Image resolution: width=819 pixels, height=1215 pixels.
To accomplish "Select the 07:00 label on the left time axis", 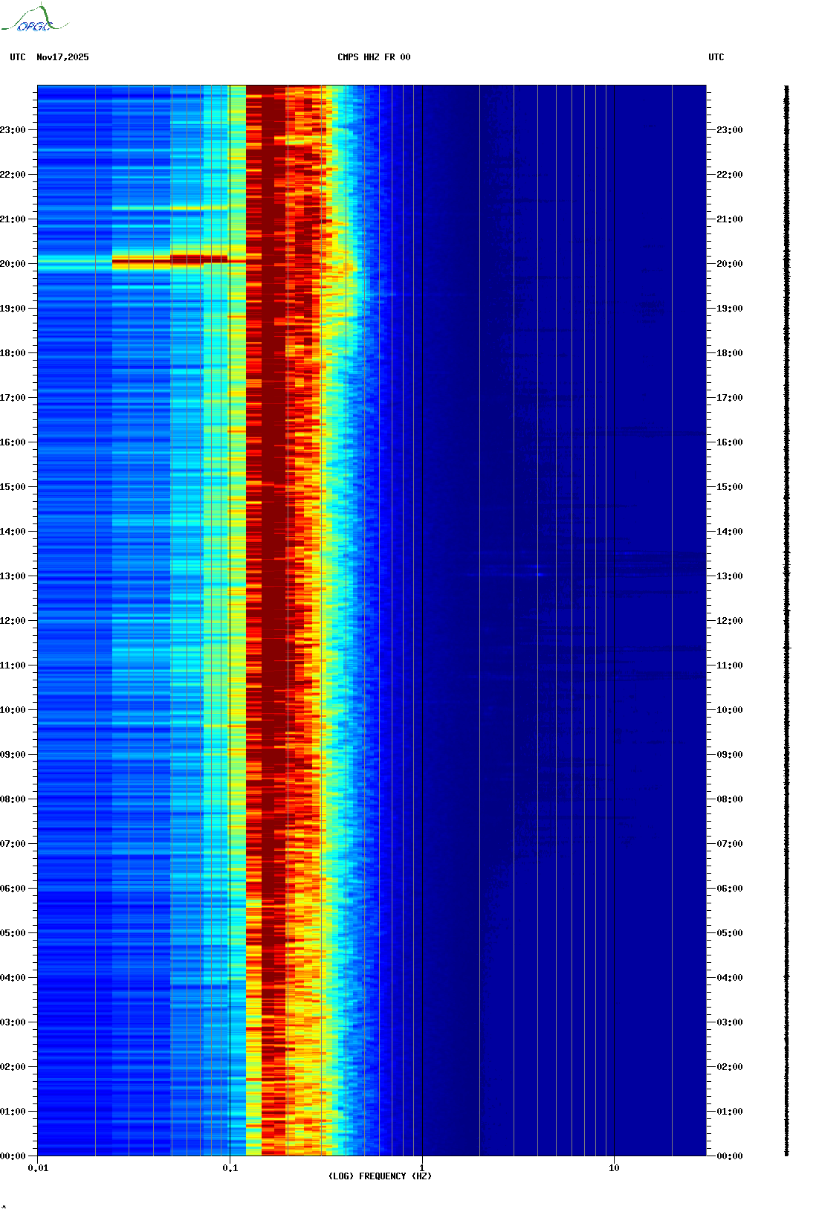I will point(13,844).
